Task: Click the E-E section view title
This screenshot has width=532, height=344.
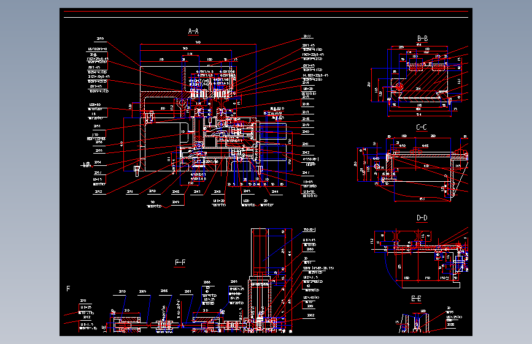Action: 416,298
